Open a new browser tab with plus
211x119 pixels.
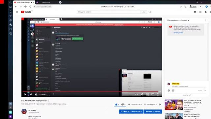coord(60,2)
